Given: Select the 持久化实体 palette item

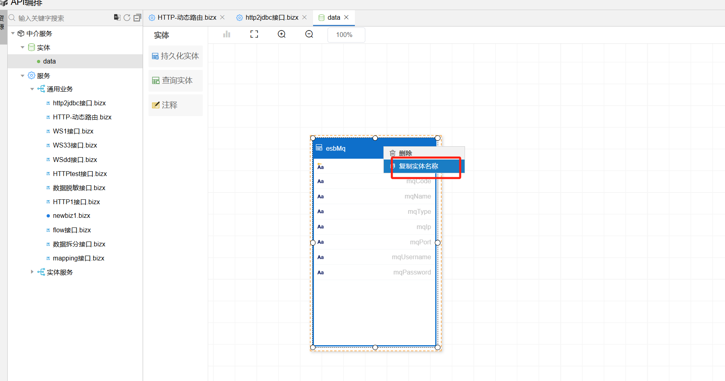Looking at the screenshot, I should (176, 56).
